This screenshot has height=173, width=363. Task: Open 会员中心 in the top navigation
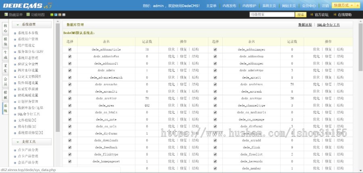tap(309, 6)
